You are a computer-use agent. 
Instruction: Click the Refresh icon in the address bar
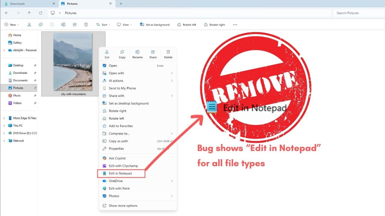click(41, 13)
